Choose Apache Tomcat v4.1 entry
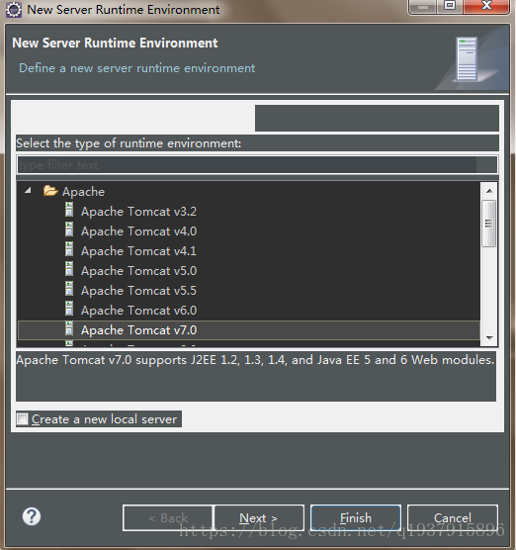 pos(138,251)
